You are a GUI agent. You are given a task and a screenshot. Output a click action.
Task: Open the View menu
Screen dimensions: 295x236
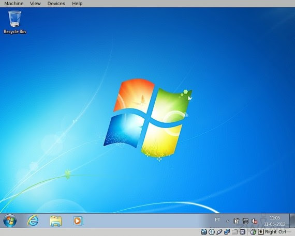35,4
